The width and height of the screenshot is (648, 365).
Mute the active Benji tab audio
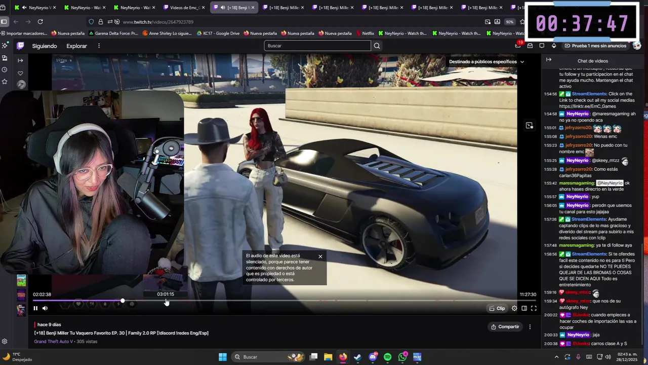point(223,8)
